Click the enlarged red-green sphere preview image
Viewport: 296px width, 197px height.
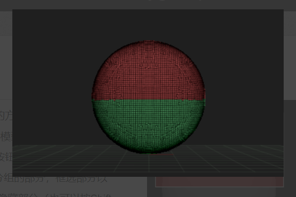point(148,93)
